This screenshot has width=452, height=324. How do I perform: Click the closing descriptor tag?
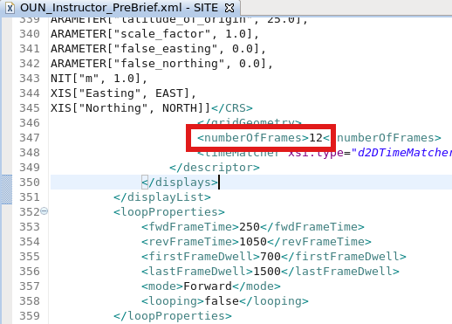pos(215,168)
